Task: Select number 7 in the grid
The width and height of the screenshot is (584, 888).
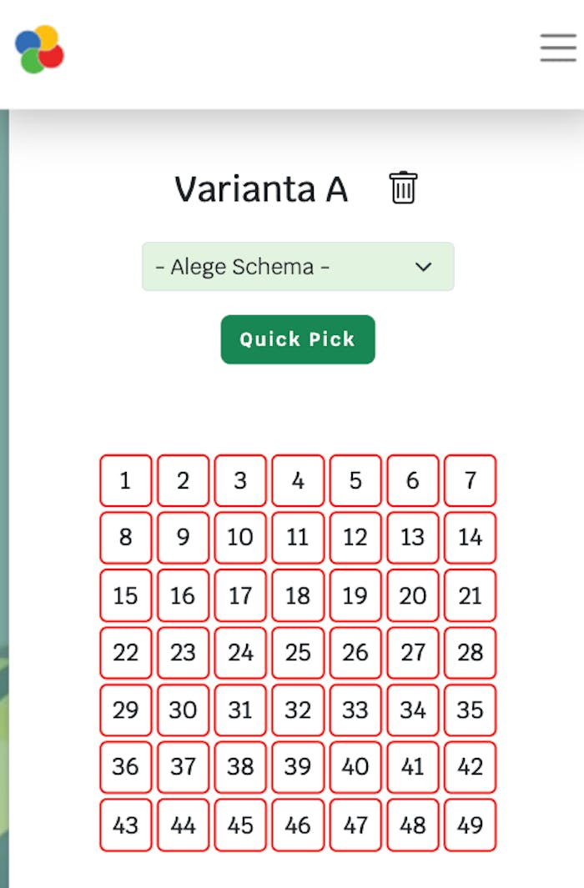Action: (470, 481)
